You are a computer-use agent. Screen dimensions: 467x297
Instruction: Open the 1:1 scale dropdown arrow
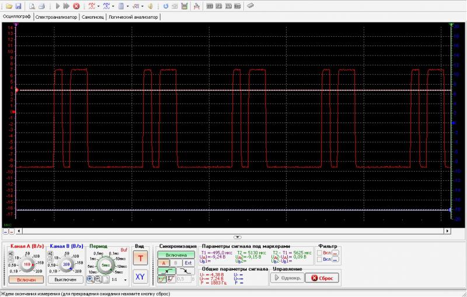coord(125,279)
